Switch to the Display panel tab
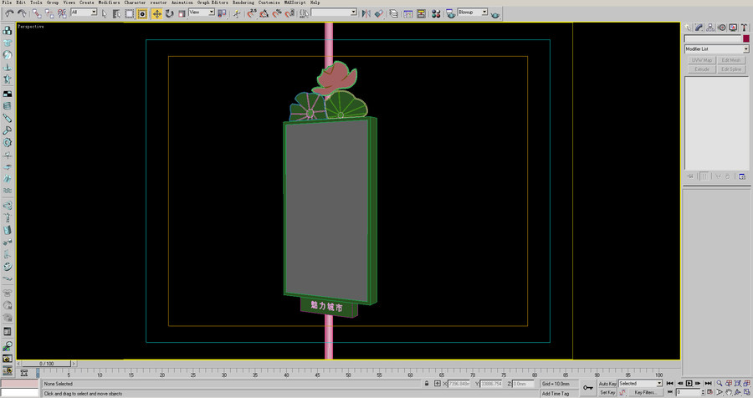The height and width of the screenshot is (398, 753). [733, 28]
